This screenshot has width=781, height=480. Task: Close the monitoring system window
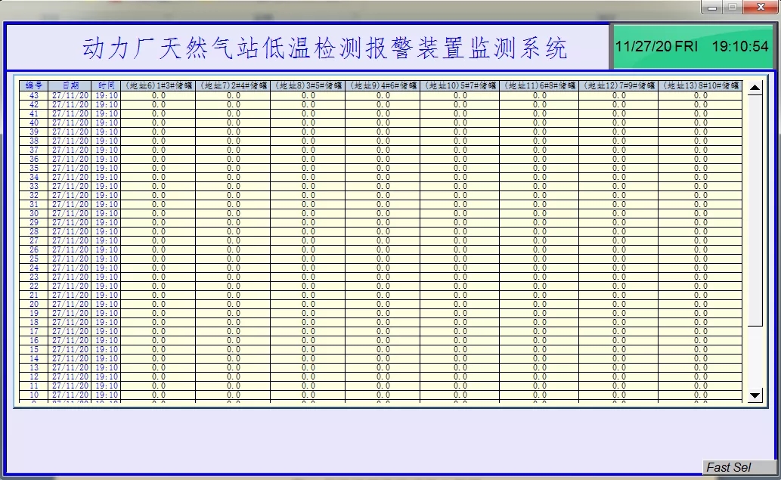758,7
